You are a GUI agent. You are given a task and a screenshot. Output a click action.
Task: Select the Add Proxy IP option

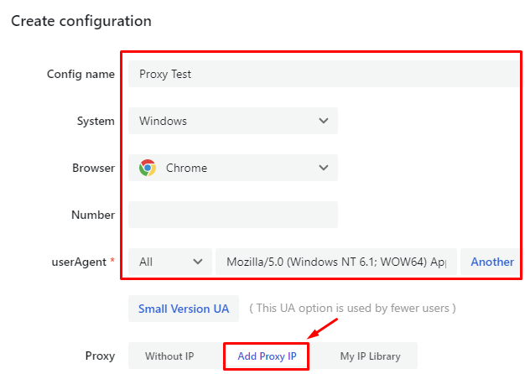click(x=267, y=356)
